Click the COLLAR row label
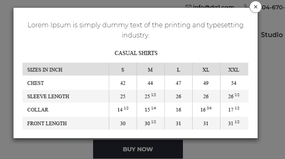Screen dimensions: 285x159 coord(38,110)
